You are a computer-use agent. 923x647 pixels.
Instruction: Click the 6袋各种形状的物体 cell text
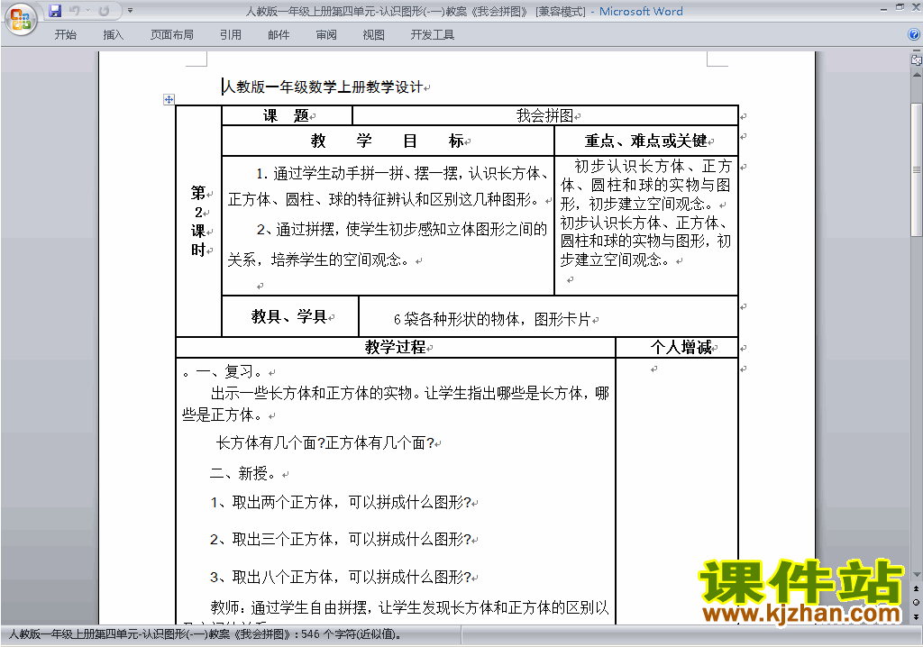pos(492,319)
